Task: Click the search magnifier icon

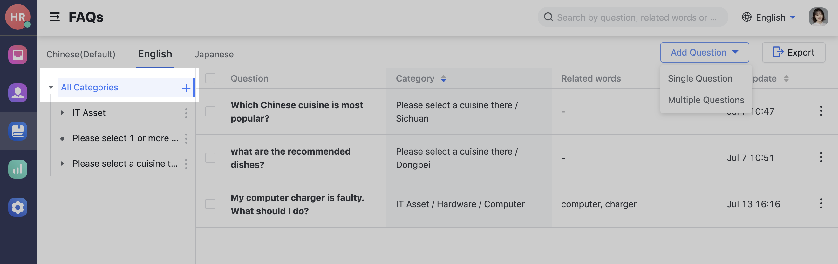Action: pyautogui.click(x=549, y=17)
